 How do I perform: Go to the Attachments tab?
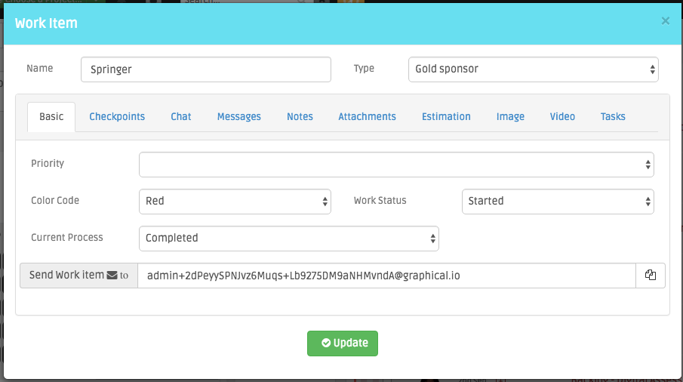click(x=368, y=117)
